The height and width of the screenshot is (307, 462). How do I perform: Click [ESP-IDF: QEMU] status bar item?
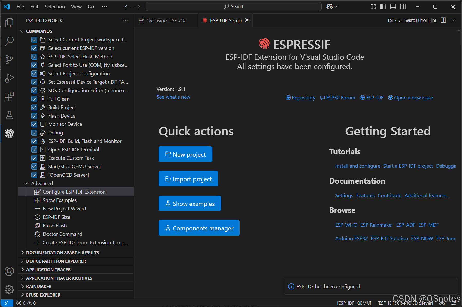(354, 303)
